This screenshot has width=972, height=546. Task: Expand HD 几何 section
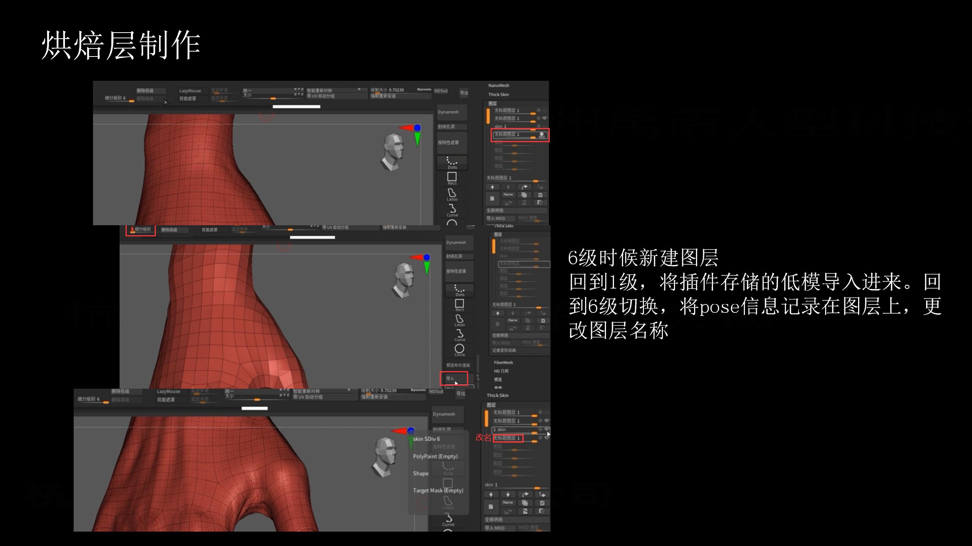501,371
